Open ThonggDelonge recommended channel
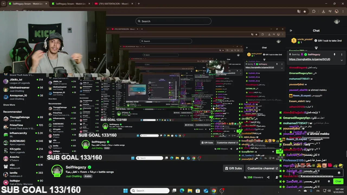347x195 pixels. tap(23, 119)
